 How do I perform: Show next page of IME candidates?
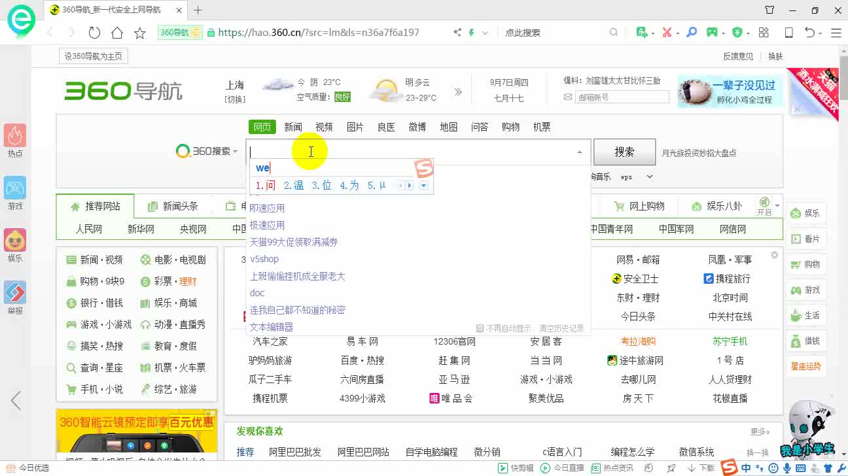click(410, 186)
